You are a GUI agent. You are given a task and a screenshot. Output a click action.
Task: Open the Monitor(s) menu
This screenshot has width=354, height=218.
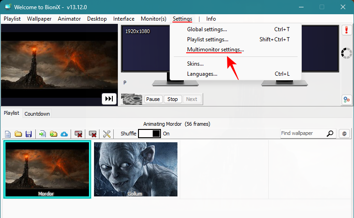(x=154, y=19)
